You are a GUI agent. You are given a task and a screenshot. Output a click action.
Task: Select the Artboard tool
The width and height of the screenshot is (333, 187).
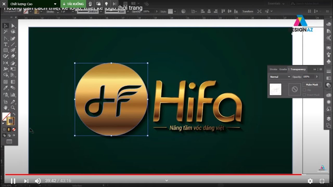pos(5,102)
